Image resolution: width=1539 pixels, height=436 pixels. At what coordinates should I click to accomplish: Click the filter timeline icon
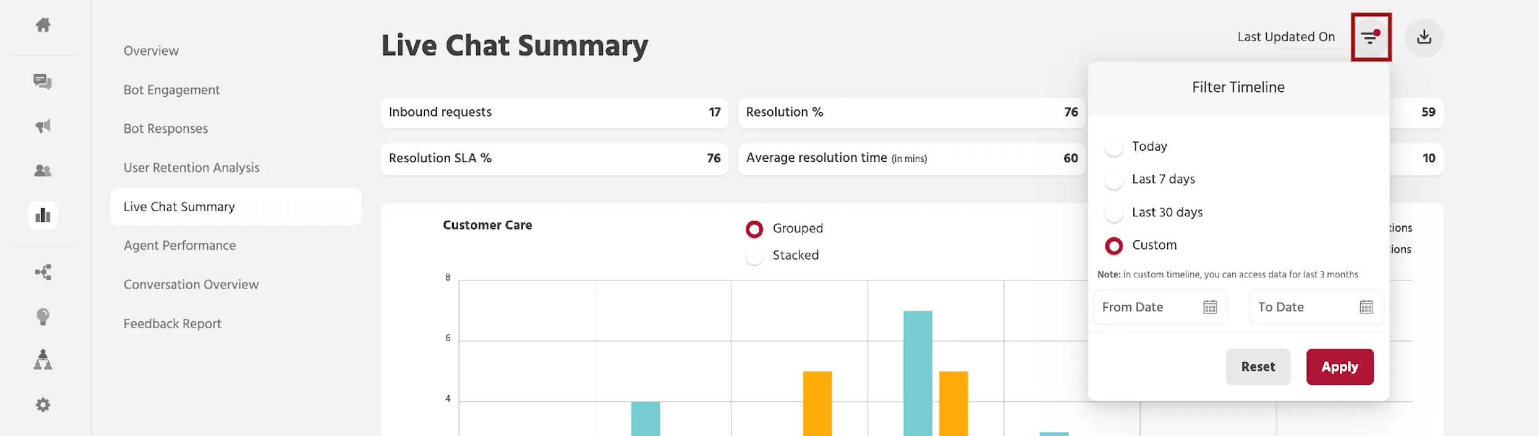[x=1370, y=37]
